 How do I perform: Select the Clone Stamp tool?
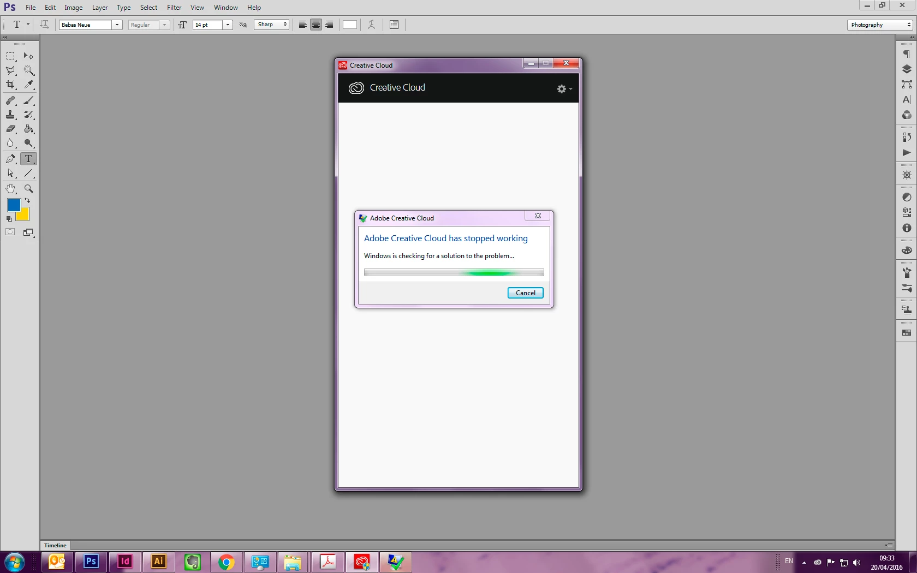pyautogui.click(x=10, y=115)
